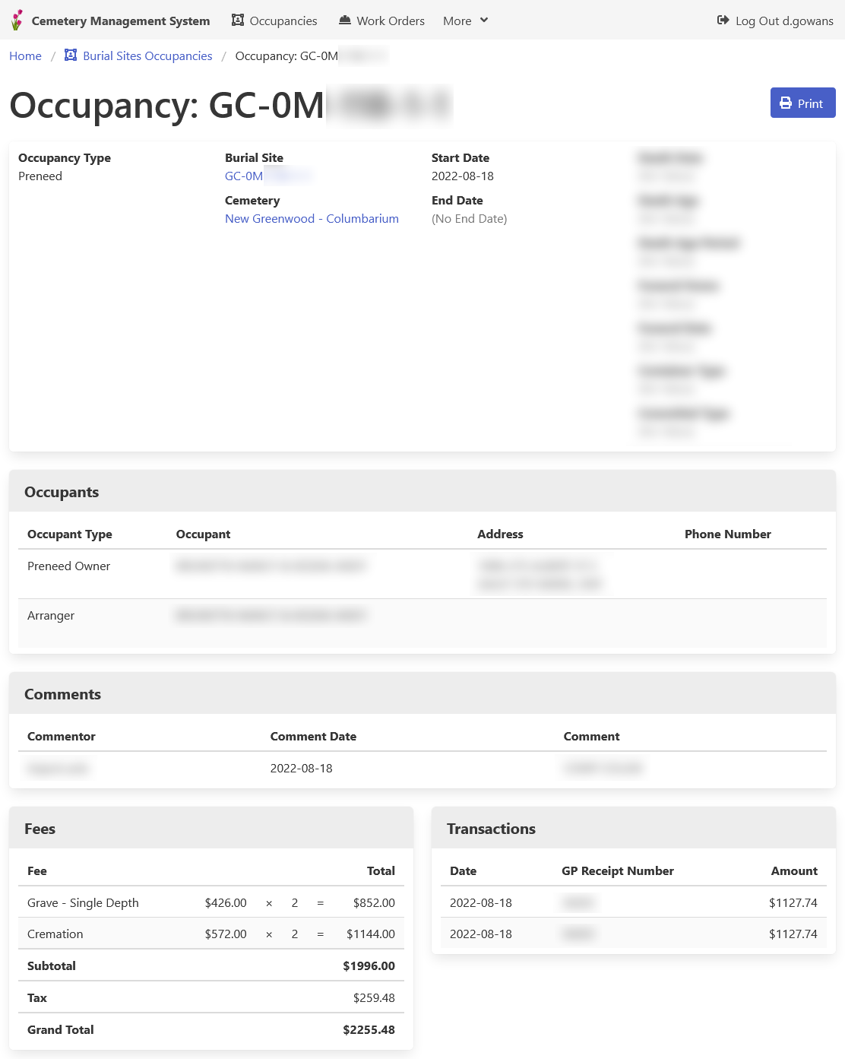
Task: Click the log out arrow icon
Action: click(x=722, y=21)
